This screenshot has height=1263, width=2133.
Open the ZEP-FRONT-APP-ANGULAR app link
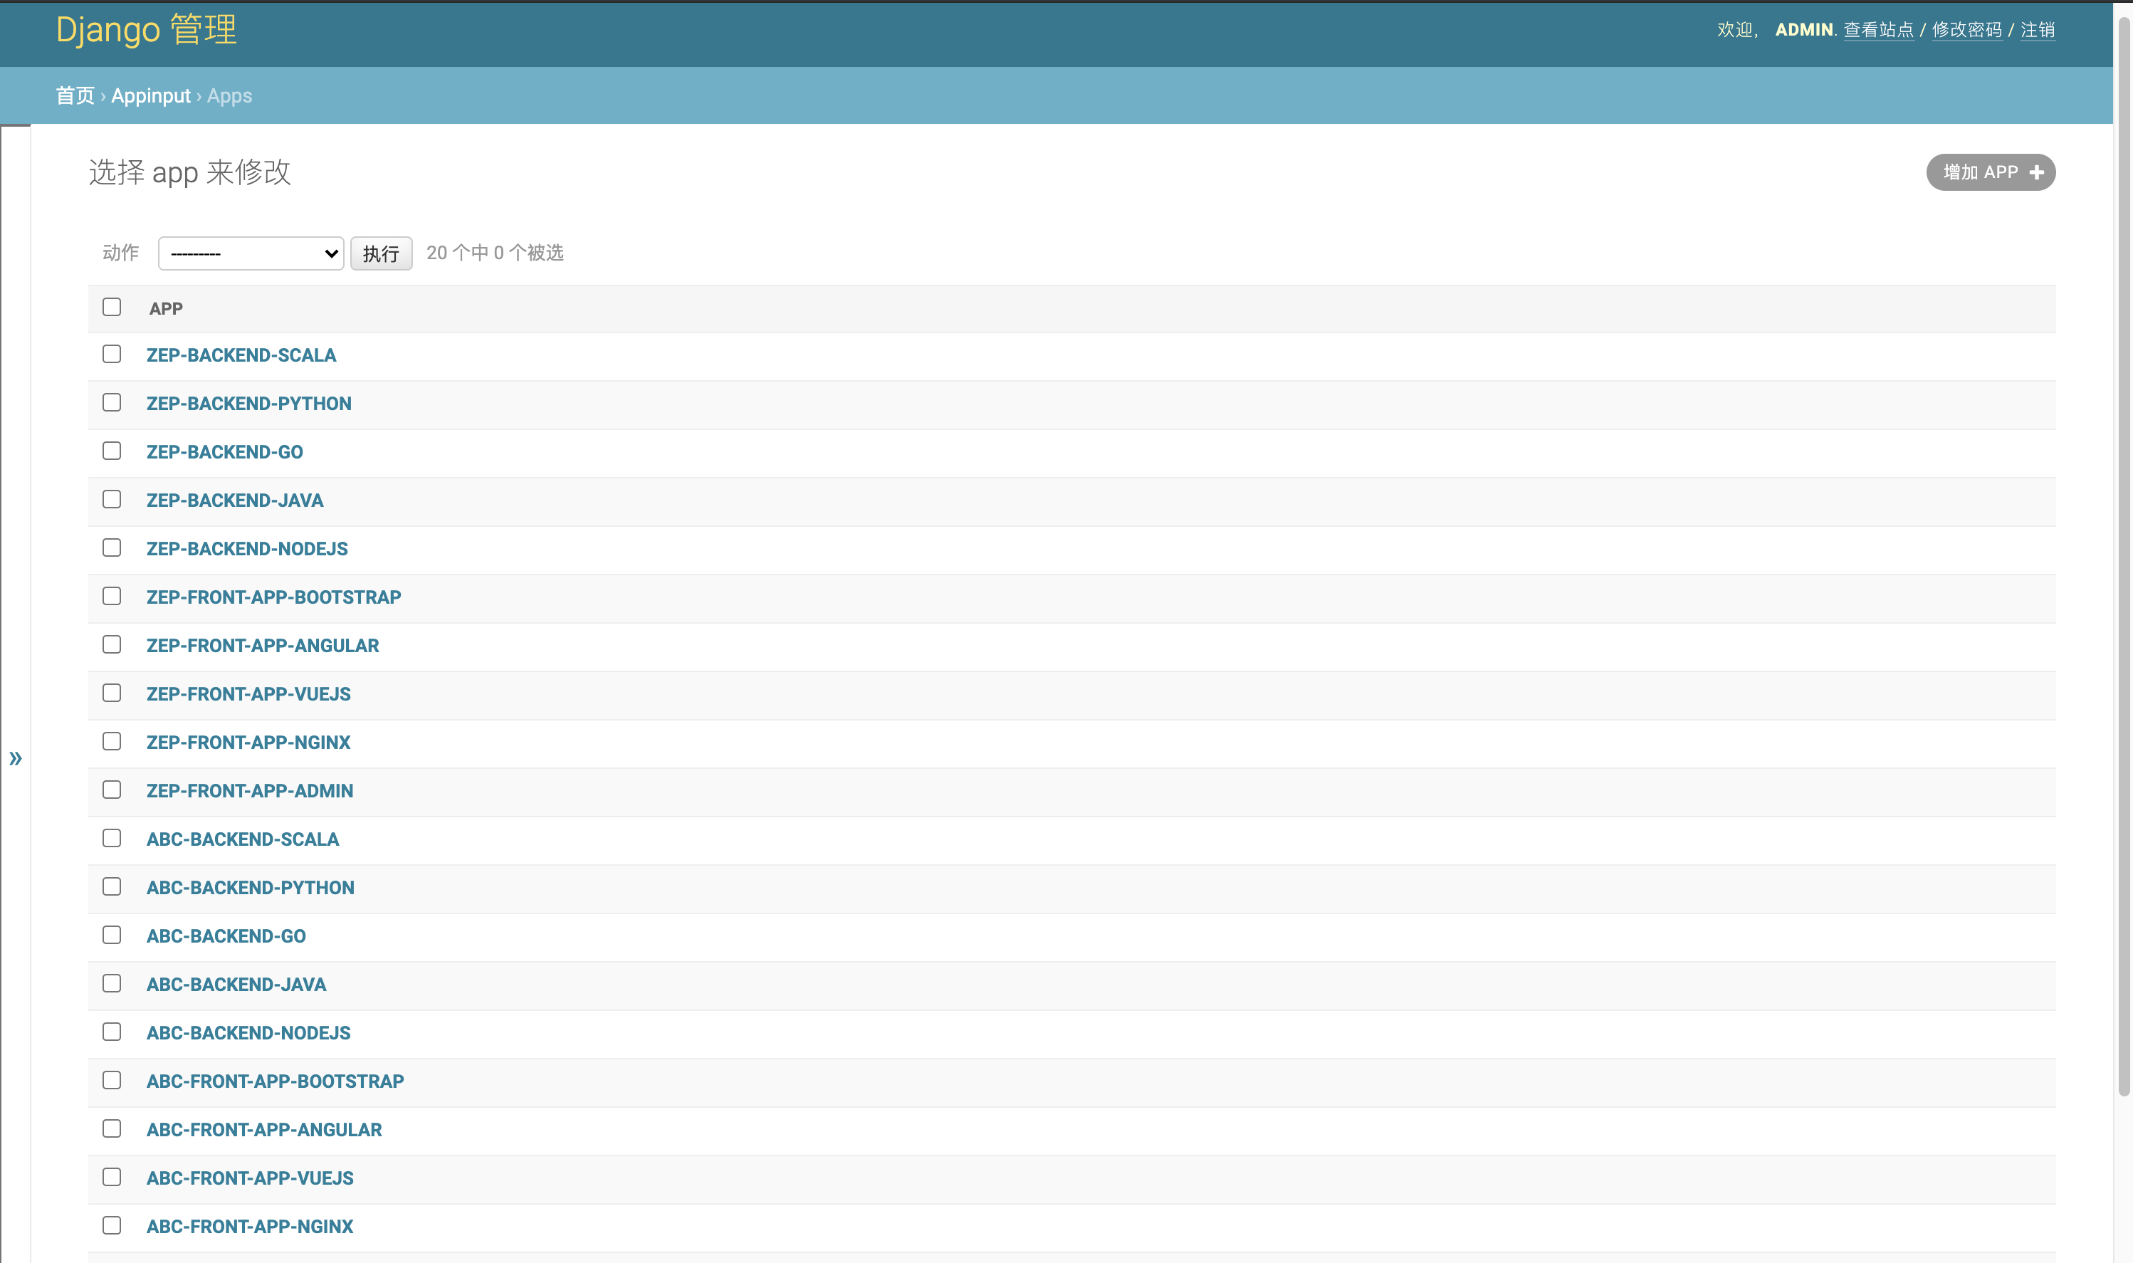pos(263,647)
